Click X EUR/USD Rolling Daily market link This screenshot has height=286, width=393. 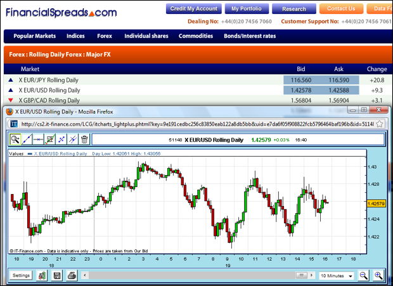(49, 90)
